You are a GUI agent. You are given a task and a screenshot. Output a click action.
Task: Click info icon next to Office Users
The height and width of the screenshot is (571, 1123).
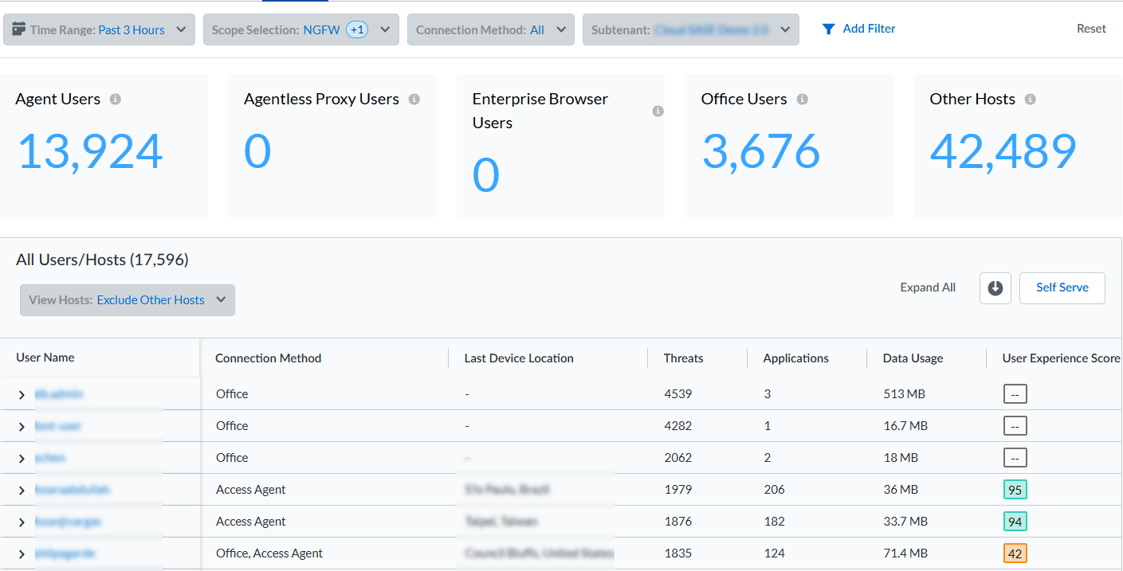pos(802,100)
